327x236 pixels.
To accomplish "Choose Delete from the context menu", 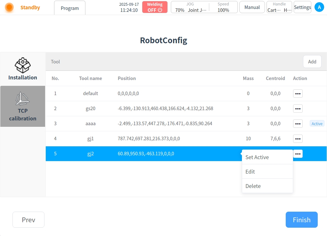I will (253, 186).
